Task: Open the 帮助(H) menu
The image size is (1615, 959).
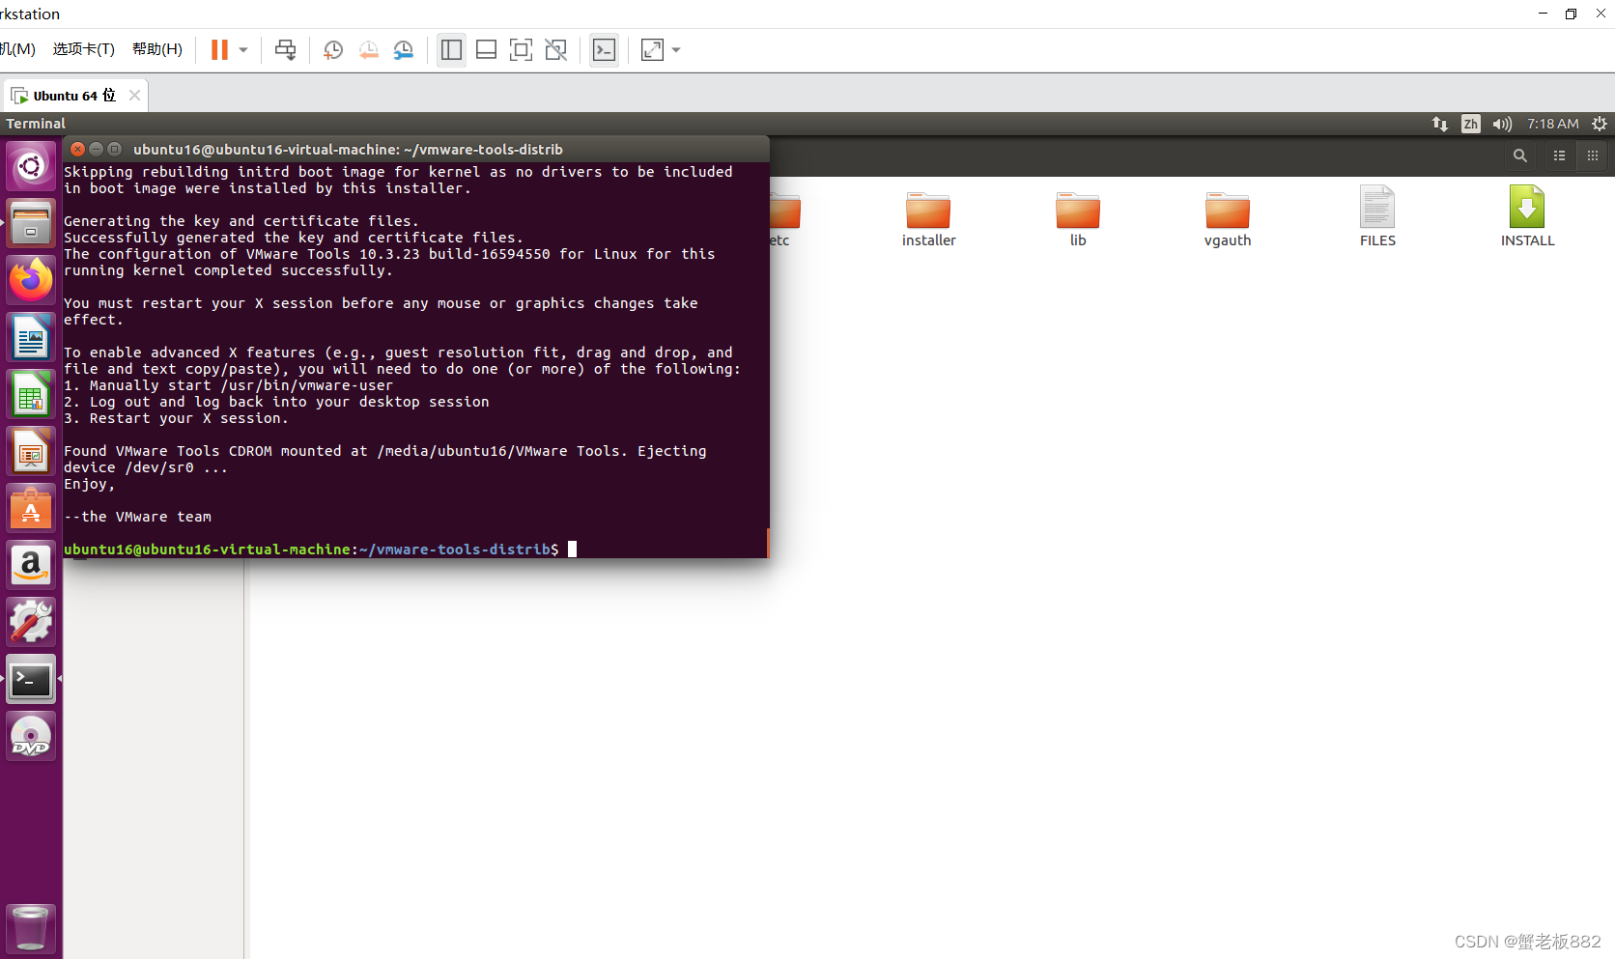Action: 157,49
